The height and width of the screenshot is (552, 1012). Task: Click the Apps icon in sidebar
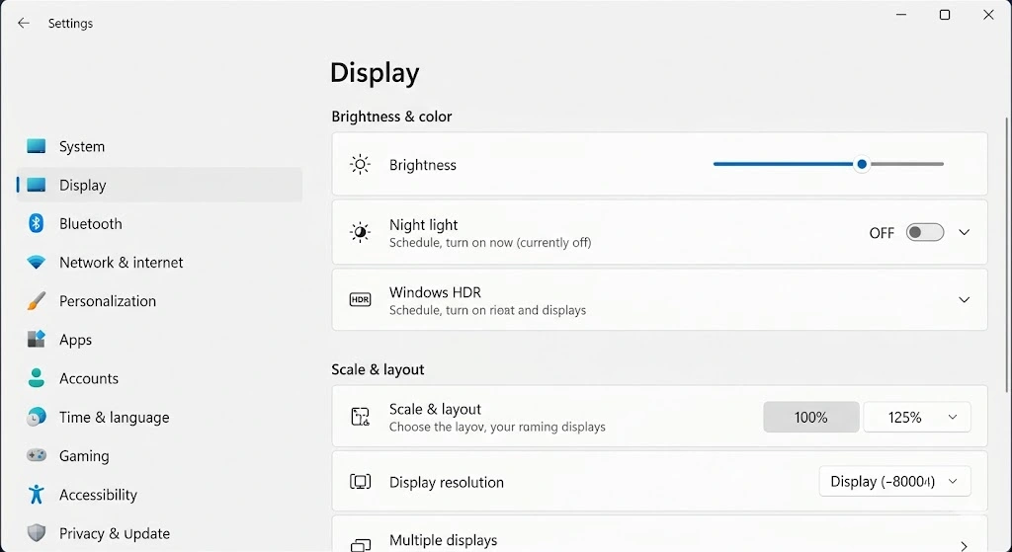coord(37,339)
